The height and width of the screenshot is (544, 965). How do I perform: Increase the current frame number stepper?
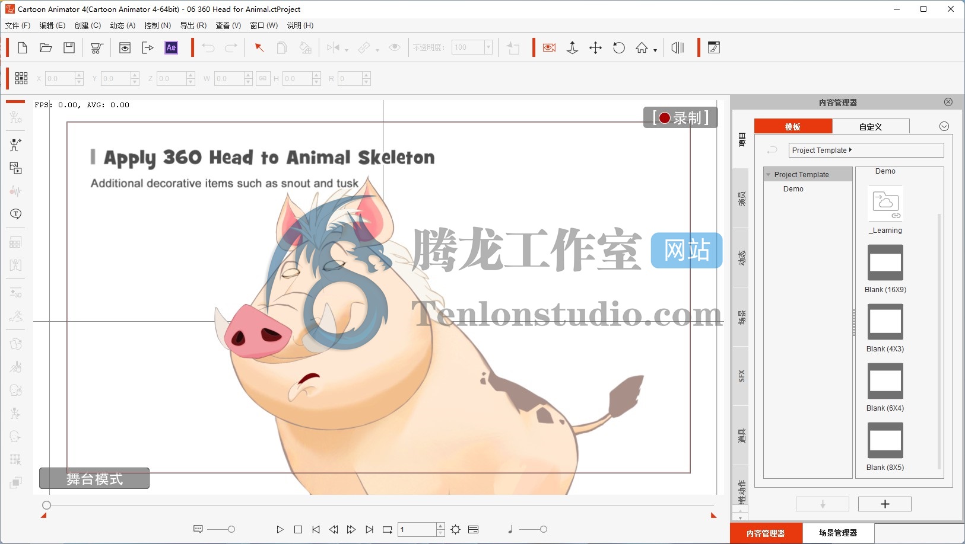tap(440, 526)
